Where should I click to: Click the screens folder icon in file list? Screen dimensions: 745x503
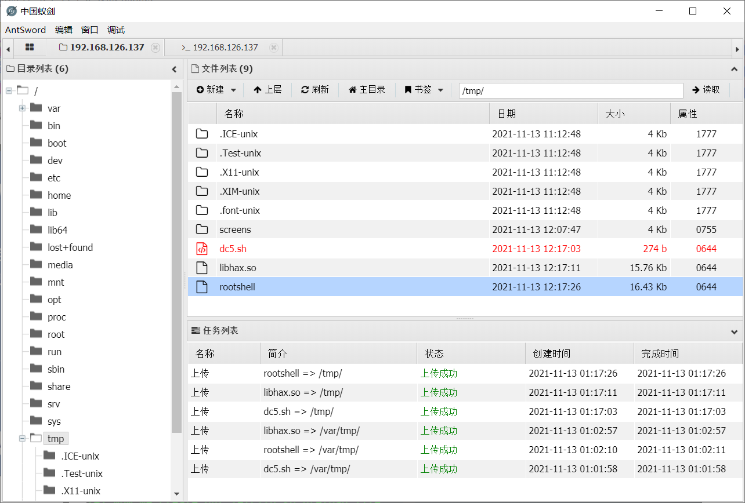tap(202, 229)
